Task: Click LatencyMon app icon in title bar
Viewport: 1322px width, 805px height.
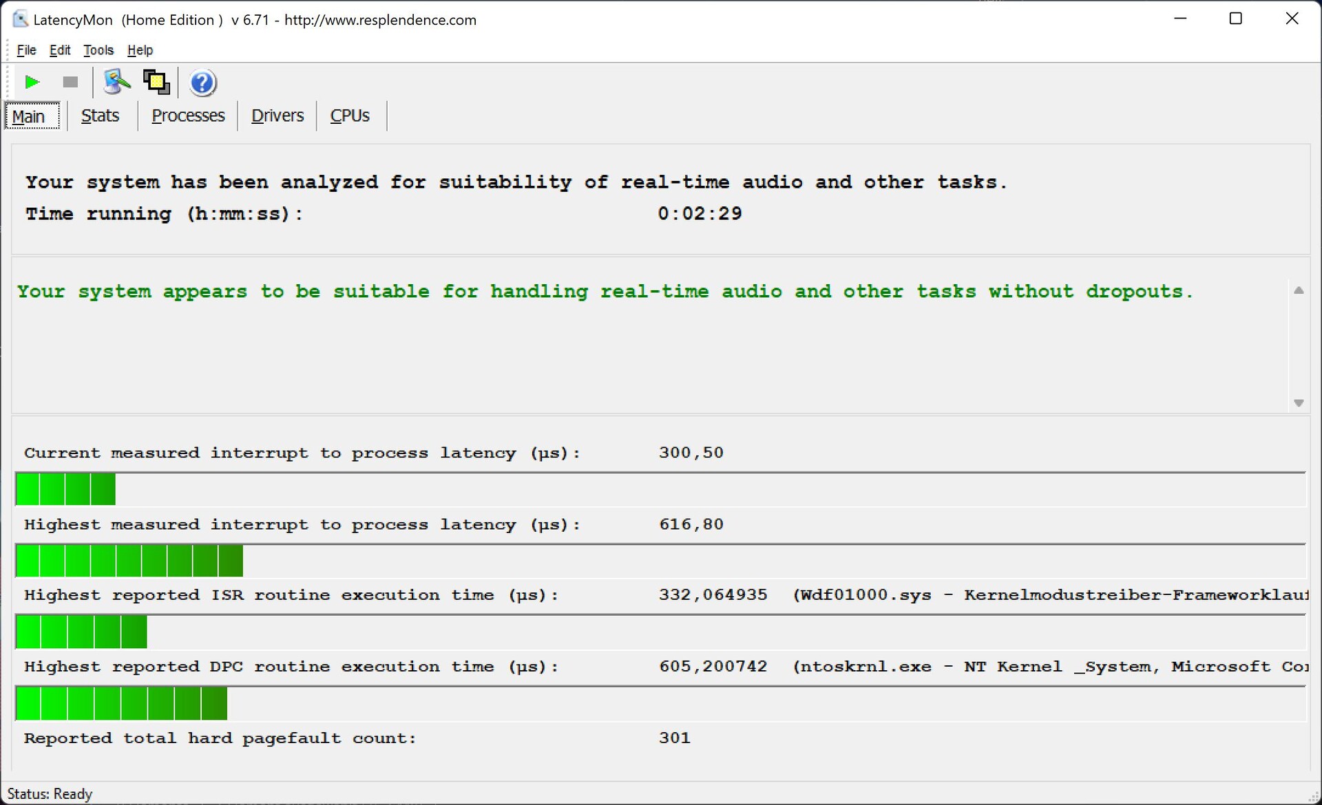Action: pos(21,19)
